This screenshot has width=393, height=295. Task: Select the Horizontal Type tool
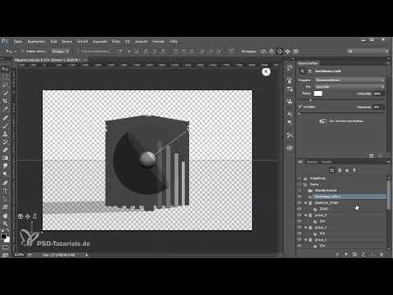5,190
